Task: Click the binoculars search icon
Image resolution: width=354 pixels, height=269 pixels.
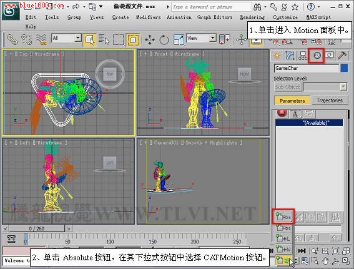Action: point(257,7)
